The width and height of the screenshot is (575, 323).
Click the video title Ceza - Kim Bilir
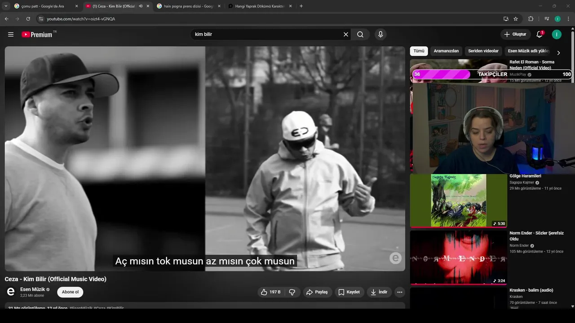point(56,279)
